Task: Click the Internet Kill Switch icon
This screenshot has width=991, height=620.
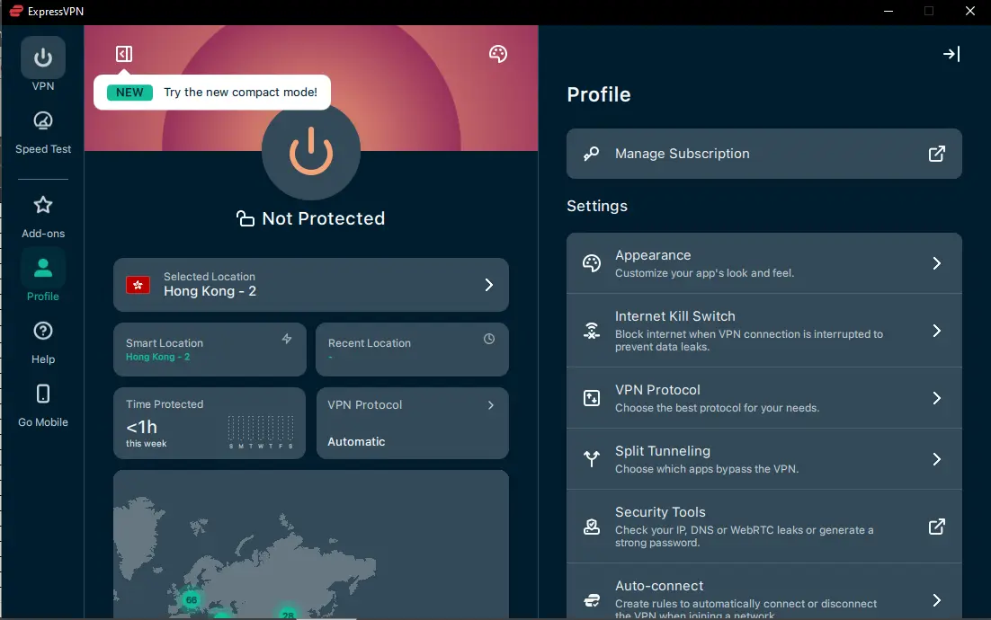Action: [592, 331]
